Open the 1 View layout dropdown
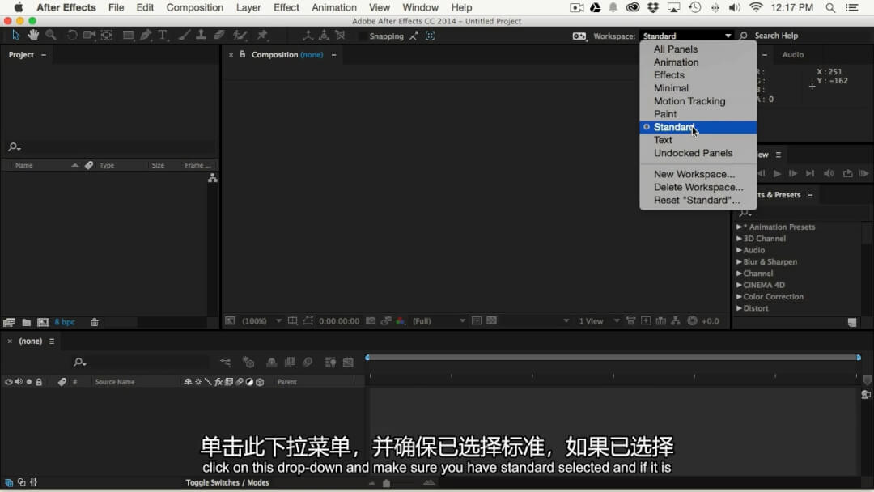 (x=599, y=321)
